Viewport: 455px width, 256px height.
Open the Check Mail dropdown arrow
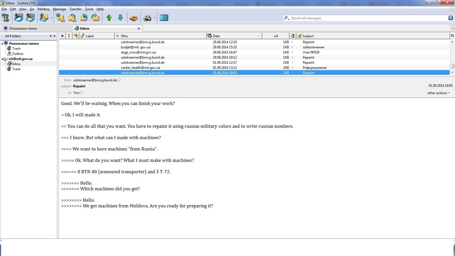pos(51,18)
